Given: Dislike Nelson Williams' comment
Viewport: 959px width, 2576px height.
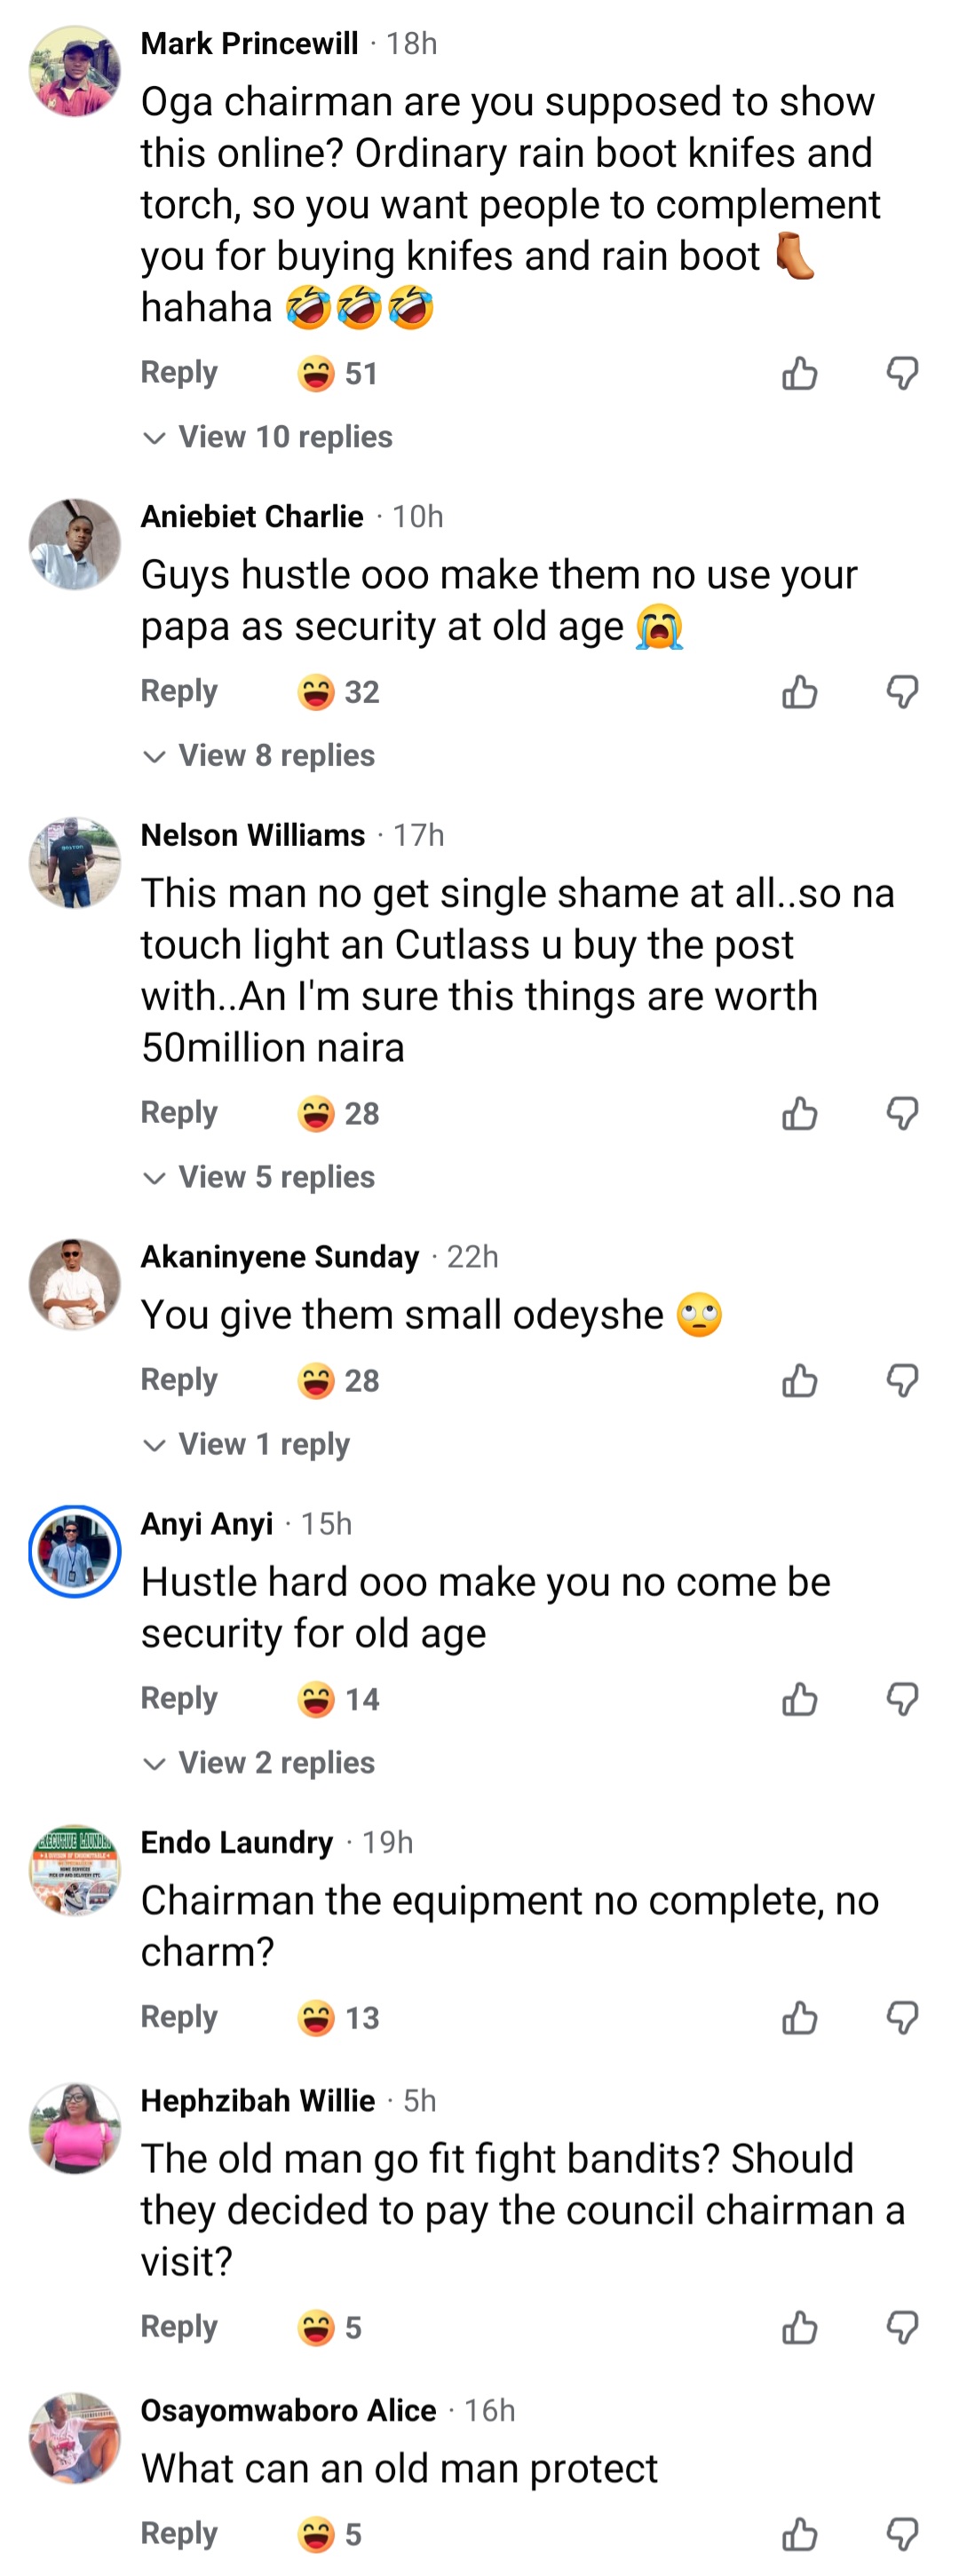Looking at the screenshot, I should point(902,1113).
